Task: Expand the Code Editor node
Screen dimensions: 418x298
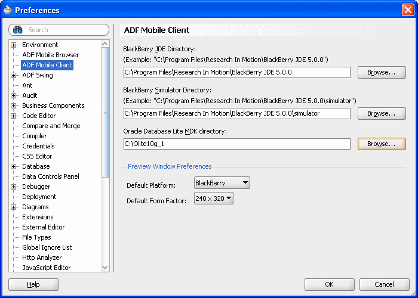Action: [x=13, y=116]
